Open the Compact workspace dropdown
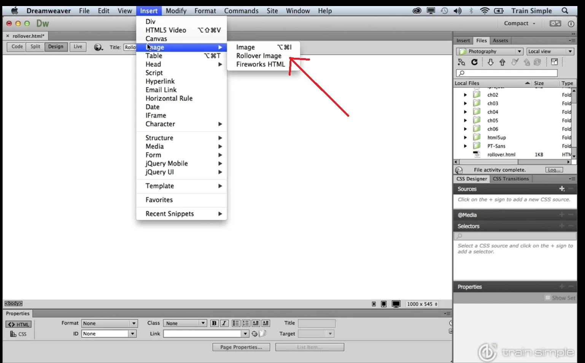Viewport: 585px width, 363px height. (520, 24)
